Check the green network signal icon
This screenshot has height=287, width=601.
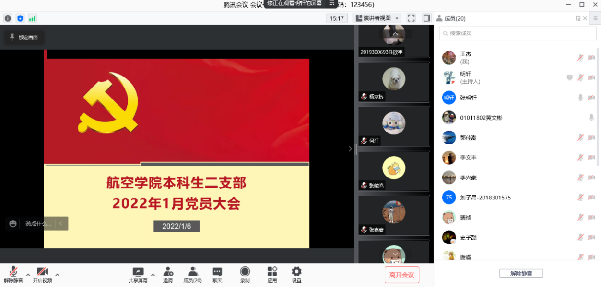point(32,18)
